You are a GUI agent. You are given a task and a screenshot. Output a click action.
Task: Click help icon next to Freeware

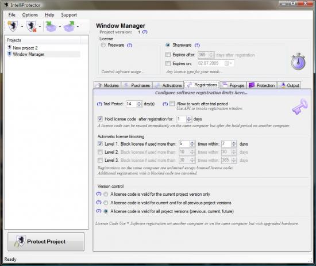[130, 45]
